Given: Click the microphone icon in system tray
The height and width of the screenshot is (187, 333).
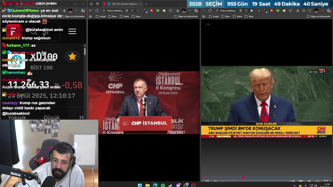Looking at the screenshot, I should point(306,185).
